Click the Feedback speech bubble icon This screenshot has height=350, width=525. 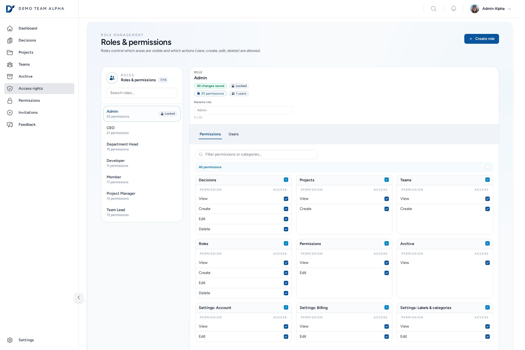pyautogui.click(x=10, y=125)
